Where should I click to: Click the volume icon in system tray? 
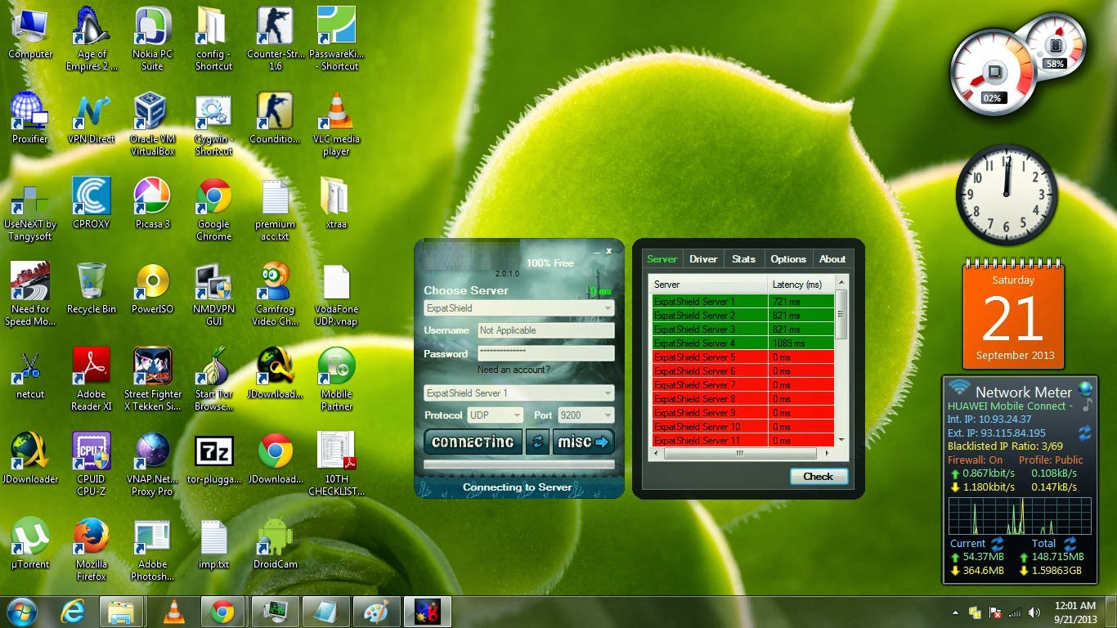pos(1034,612)
